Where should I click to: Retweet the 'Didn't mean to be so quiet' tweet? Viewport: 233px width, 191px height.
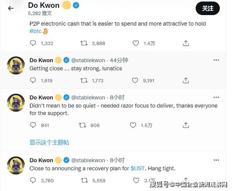[82, 125]
